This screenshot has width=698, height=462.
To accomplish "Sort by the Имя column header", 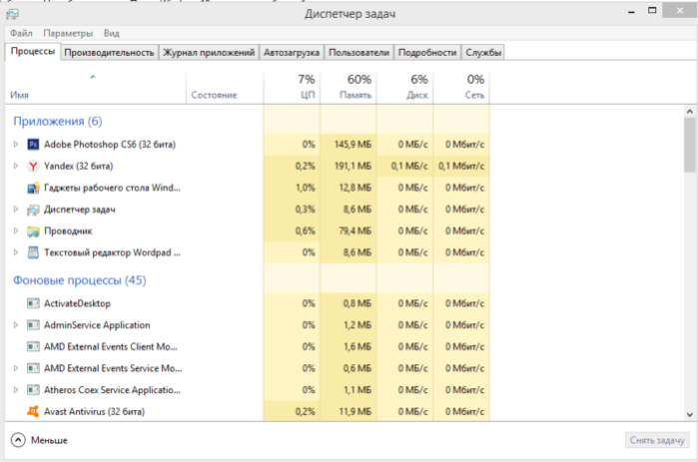I will (x=95, y=88).
